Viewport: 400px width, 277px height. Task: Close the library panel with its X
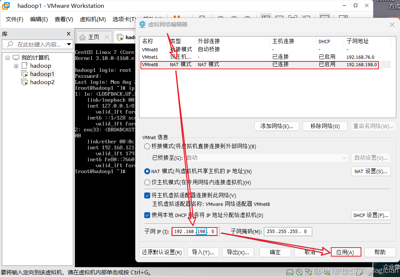click(68, 34)
